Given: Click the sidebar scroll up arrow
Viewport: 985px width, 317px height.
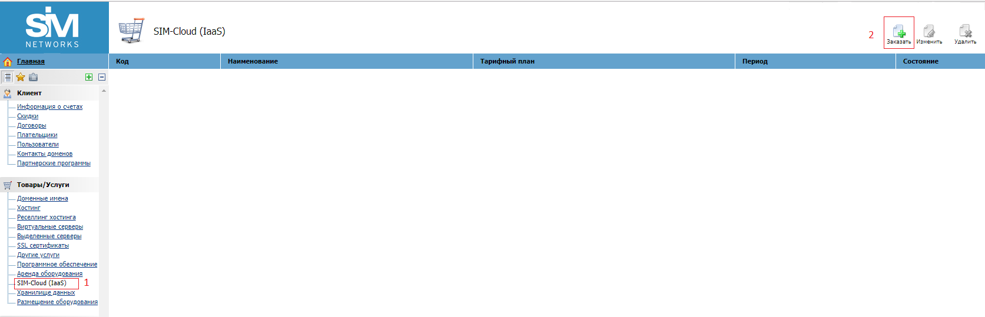Looking at the screenshot, I should click(x=104, y=91).
